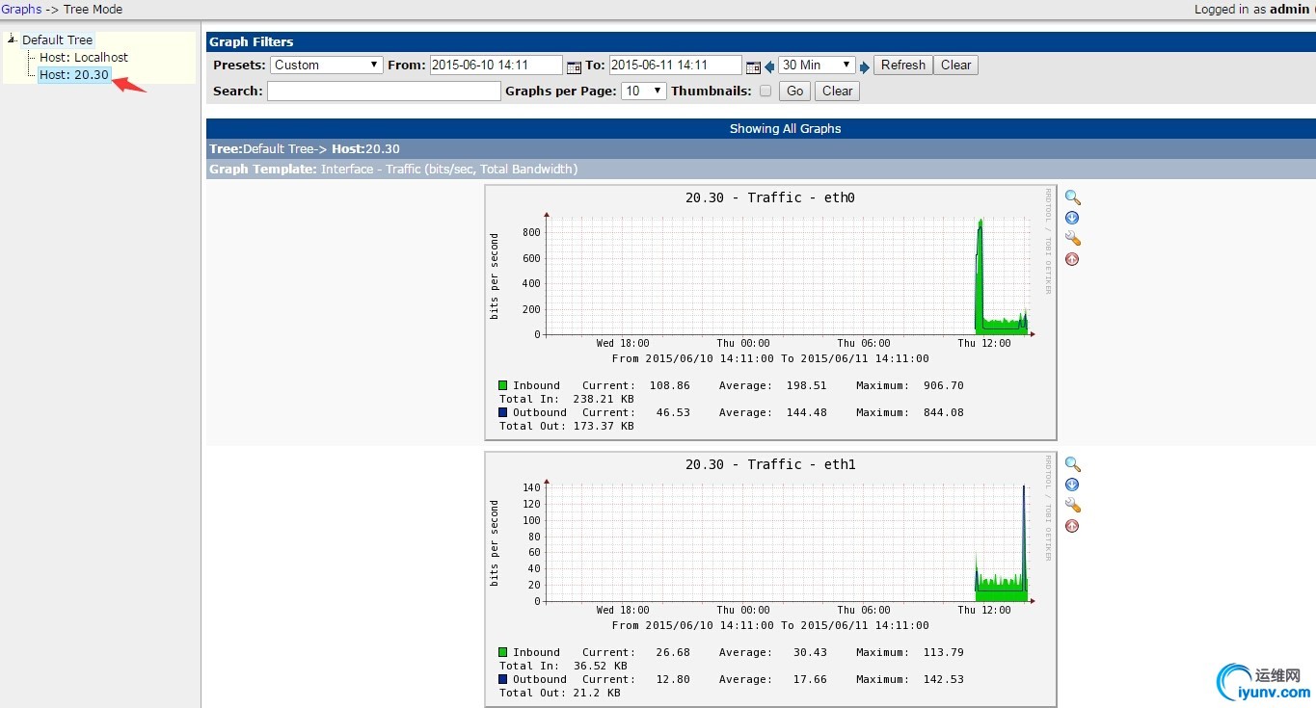
Task: Select Default Tree in sidebar
Action: [58, 40]
